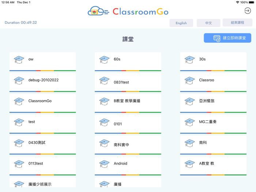The height and width of the screenshot is (192, 256).
Task: Open the 0113test classroom
Action: [42, 164]
